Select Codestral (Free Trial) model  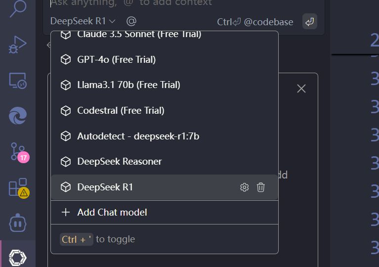click(x=121, y=110)
